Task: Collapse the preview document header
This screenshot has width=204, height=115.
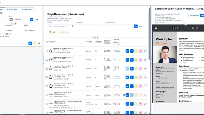Action: click(x=186, y=24)
